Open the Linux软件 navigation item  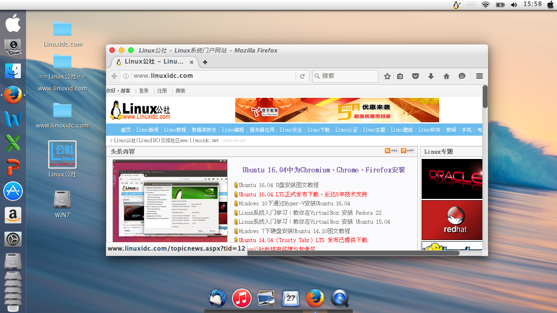click(x=429, y=130)
